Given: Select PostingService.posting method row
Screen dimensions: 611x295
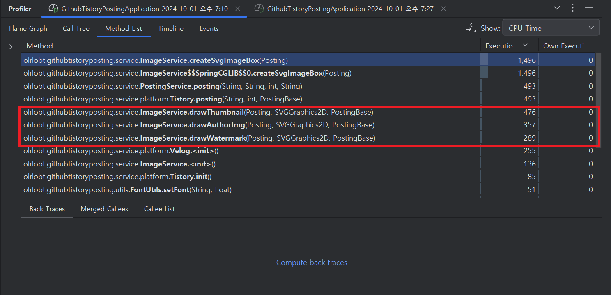Looking at the screenshot, I should [308, 86].
